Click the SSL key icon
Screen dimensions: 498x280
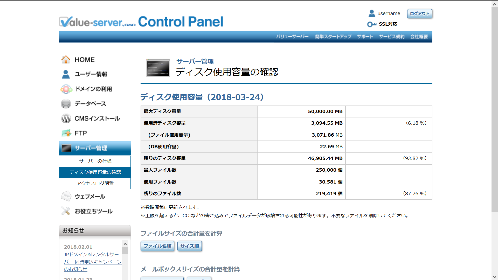click(371, 24)
